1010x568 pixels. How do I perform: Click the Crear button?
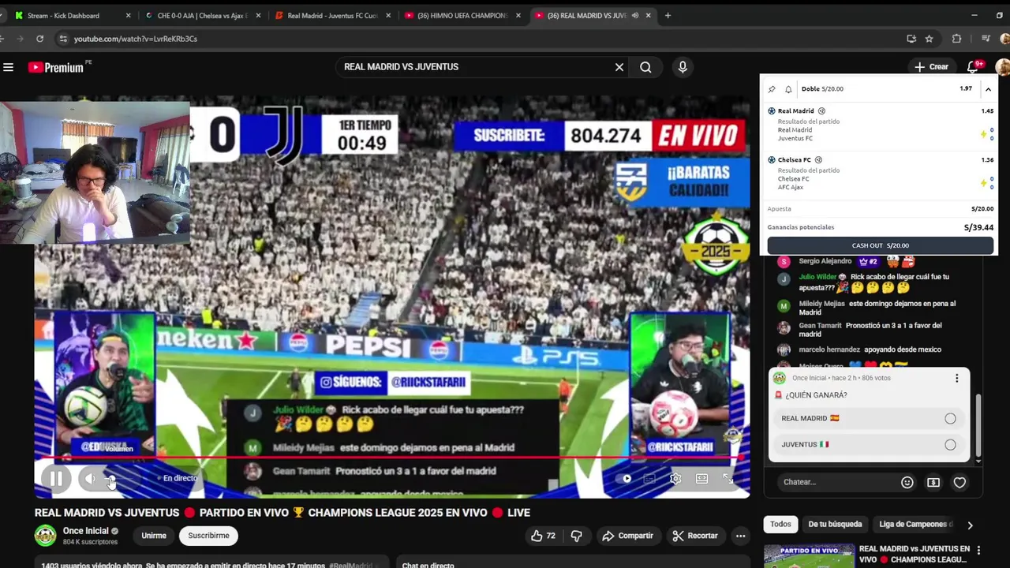point(931,67)
